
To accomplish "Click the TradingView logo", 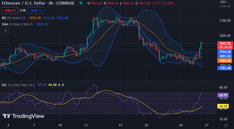I will (23, 116).
